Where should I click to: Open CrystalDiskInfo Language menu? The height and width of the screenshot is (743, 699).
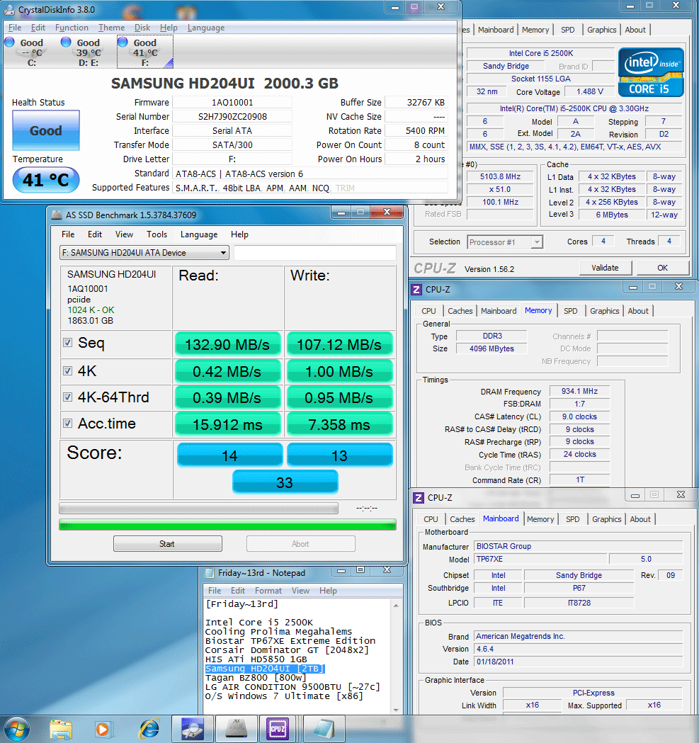click(x=205, y=28)
